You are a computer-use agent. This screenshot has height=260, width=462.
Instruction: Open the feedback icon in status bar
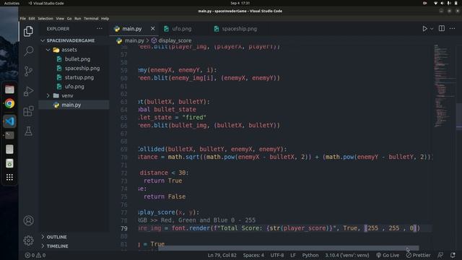click(x=440, y=255)
